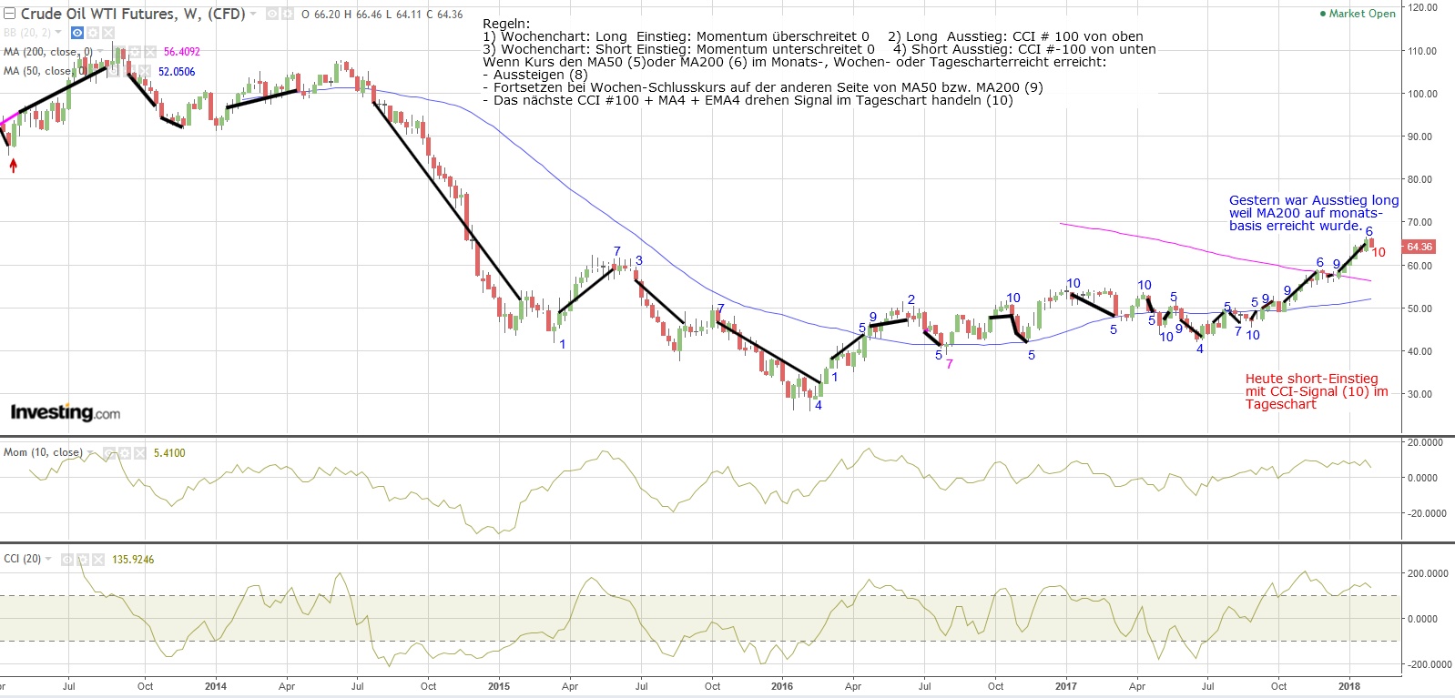Click the Market Open status label

pyautogui.click(x=1361, y=14)
